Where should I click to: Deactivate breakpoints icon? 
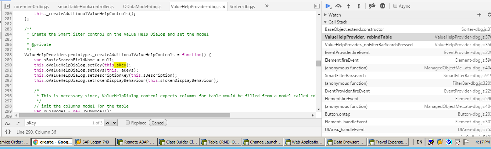tap(372, 6)
